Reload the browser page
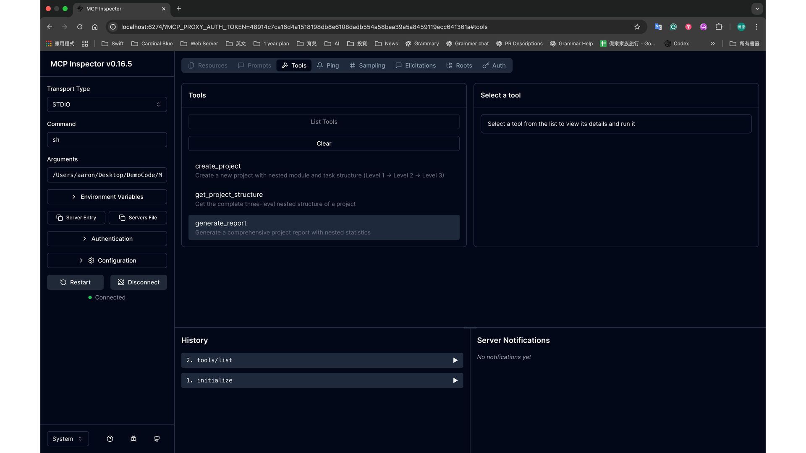The image size is (806, 453). coord(80,27)
